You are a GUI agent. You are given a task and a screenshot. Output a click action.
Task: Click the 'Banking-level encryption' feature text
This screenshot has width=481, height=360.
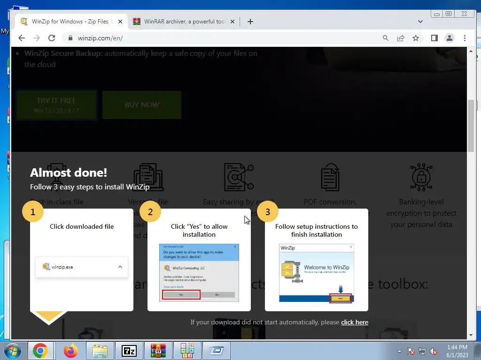(x=421, y=213)
